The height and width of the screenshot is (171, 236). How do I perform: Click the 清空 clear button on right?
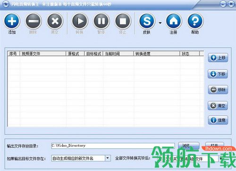click(218, 105)
